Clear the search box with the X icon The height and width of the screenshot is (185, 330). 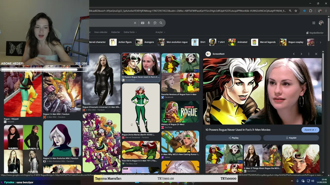pyautogui.click(x=135, y=23)
